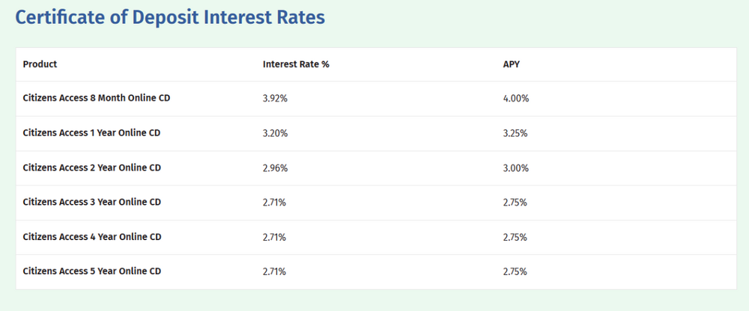This screenshot has height=311, width=749.
Task: Select Citizens Access 1 Year Online CD
Action: click(92, 134)
